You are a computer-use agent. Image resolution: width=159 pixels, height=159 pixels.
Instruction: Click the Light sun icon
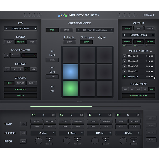[52, 51]
